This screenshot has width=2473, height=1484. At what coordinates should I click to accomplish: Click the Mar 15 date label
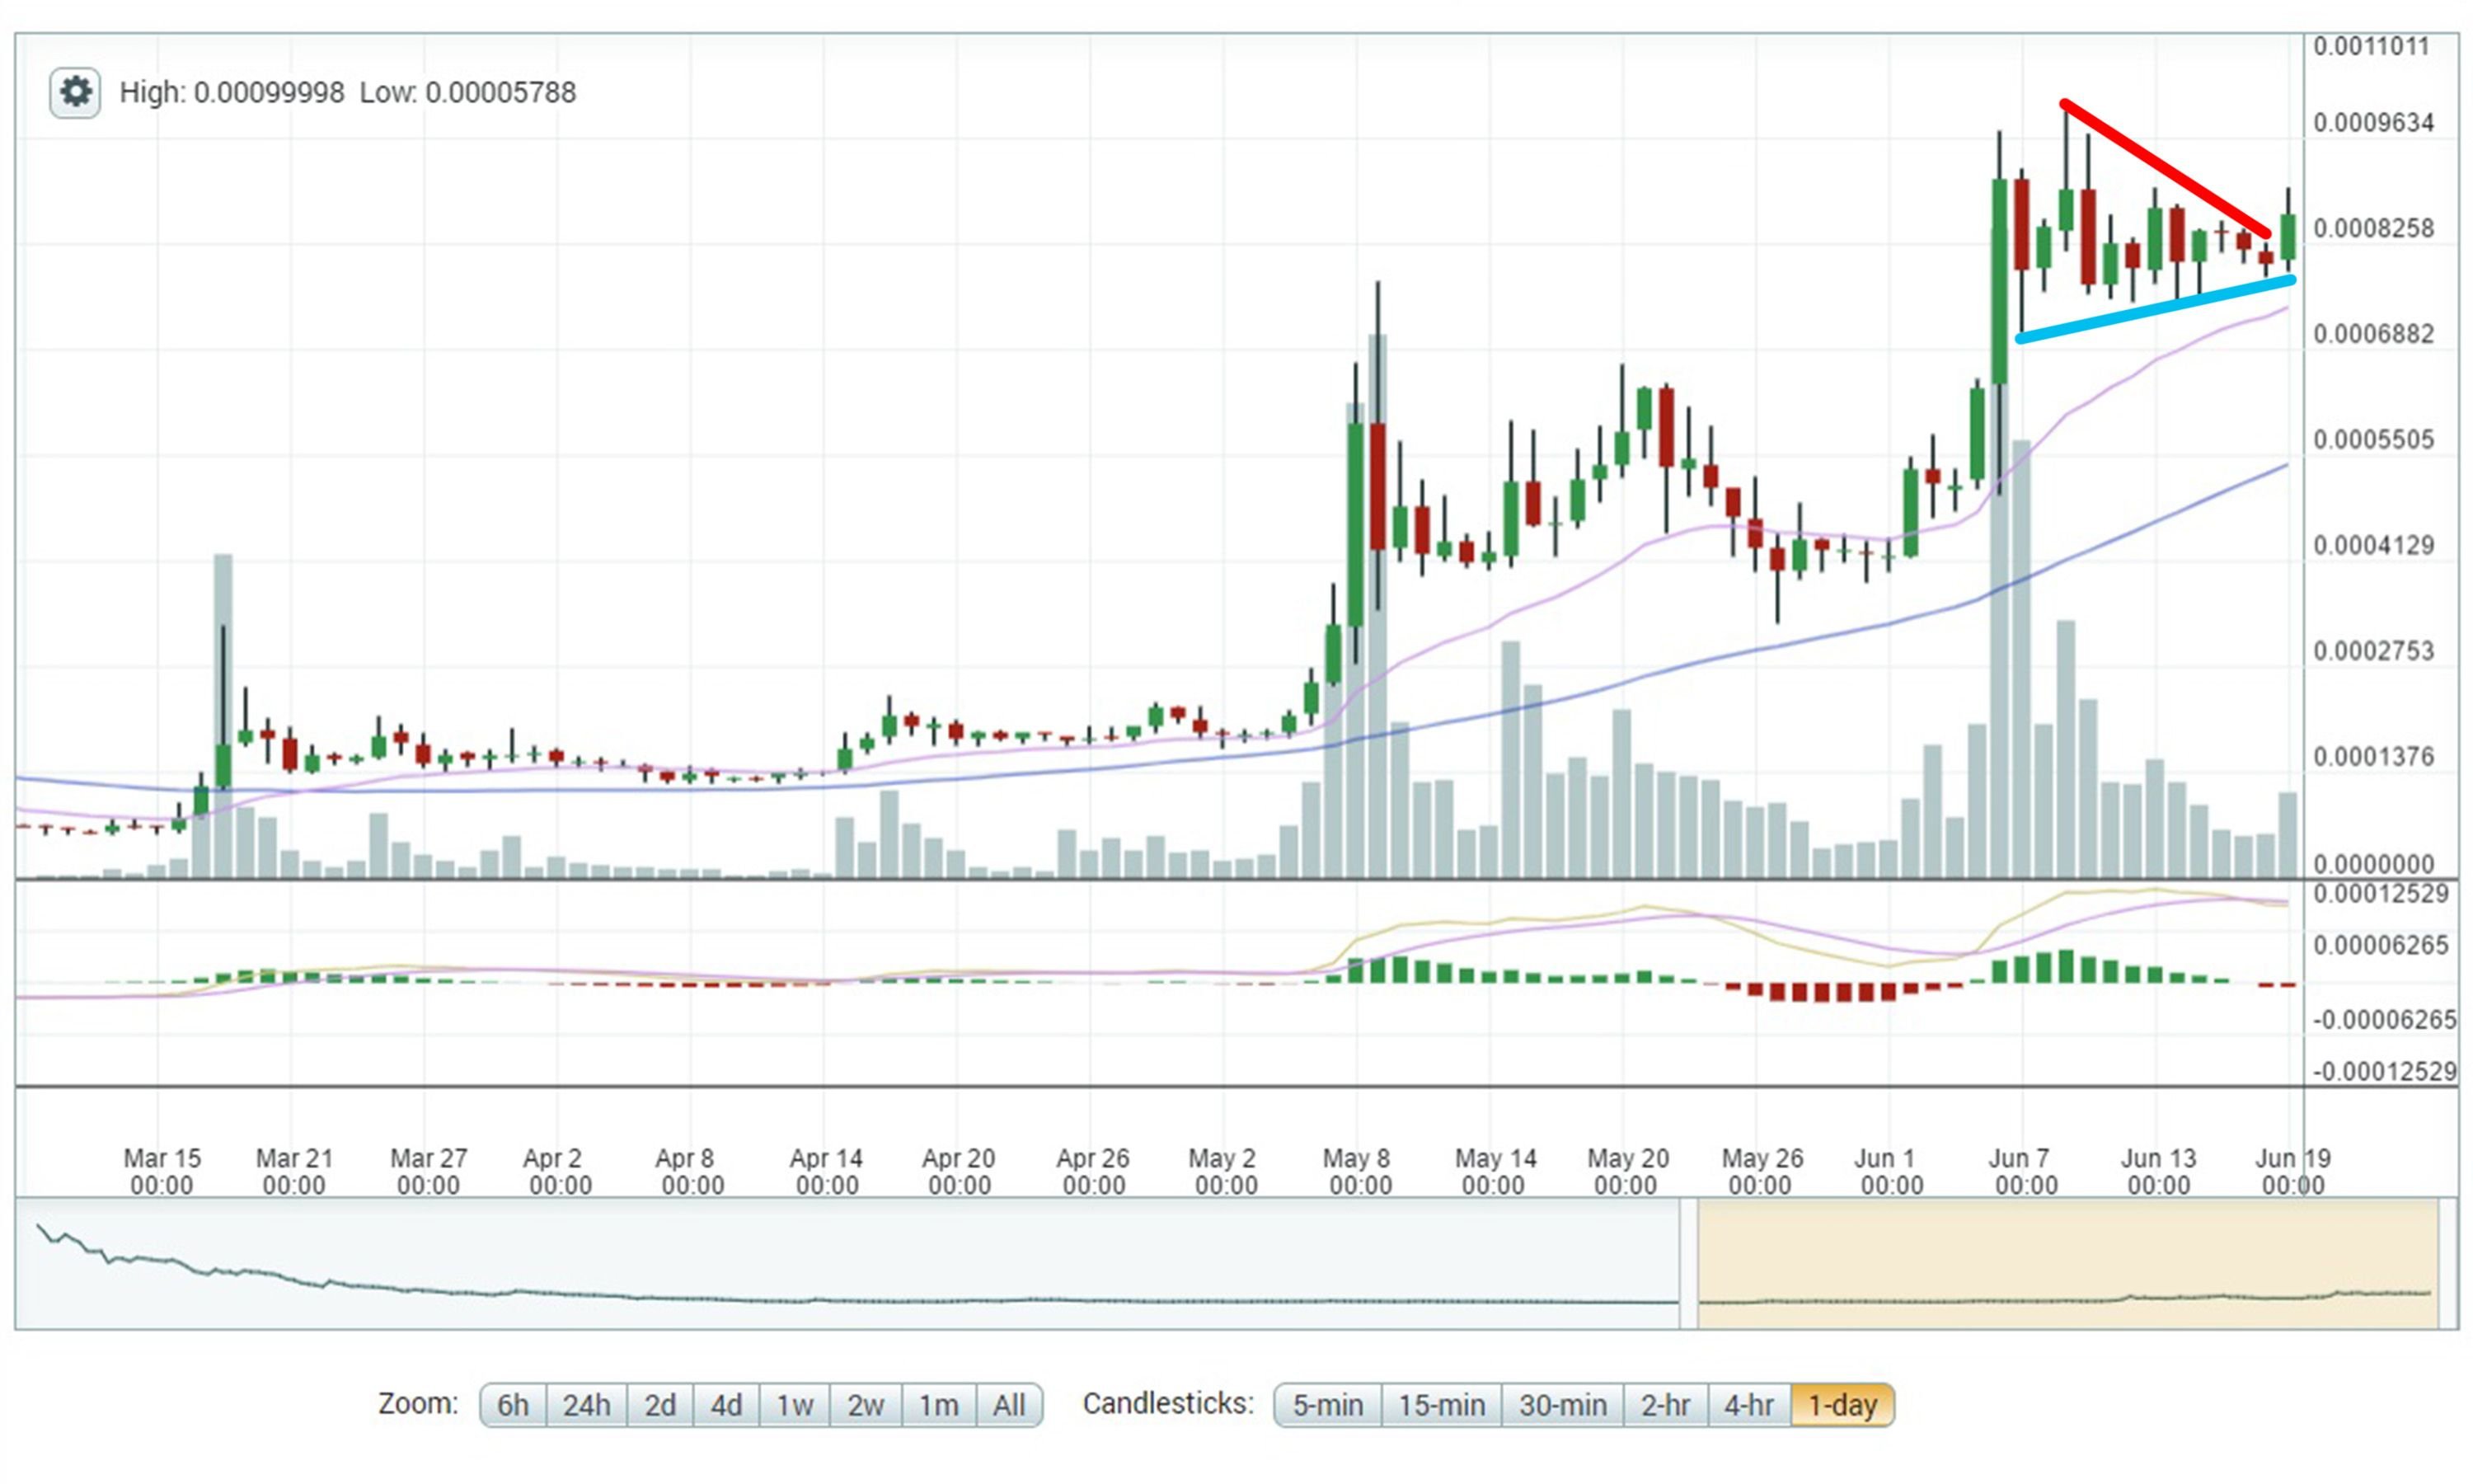162,1172
